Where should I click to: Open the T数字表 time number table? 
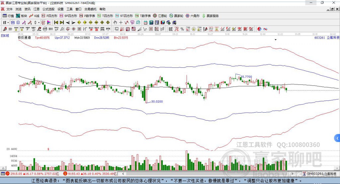[x=143, y=16]
